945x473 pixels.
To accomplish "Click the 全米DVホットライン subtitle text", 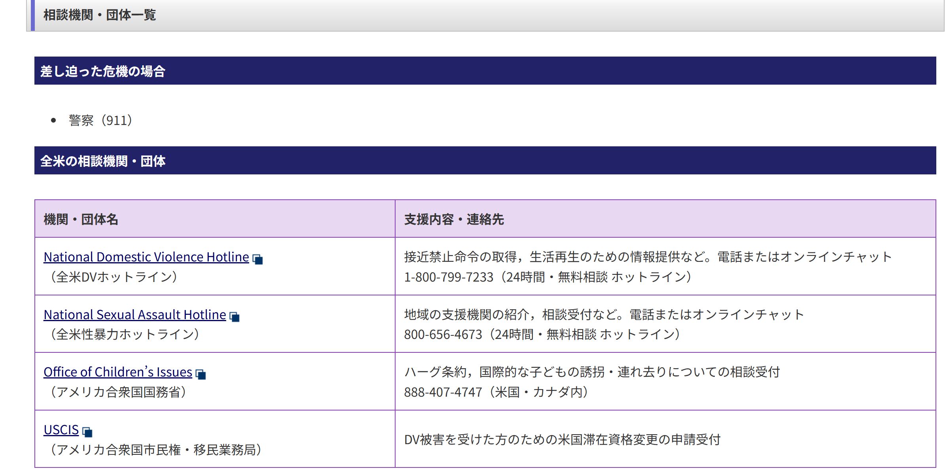I will tap(112, 277).
